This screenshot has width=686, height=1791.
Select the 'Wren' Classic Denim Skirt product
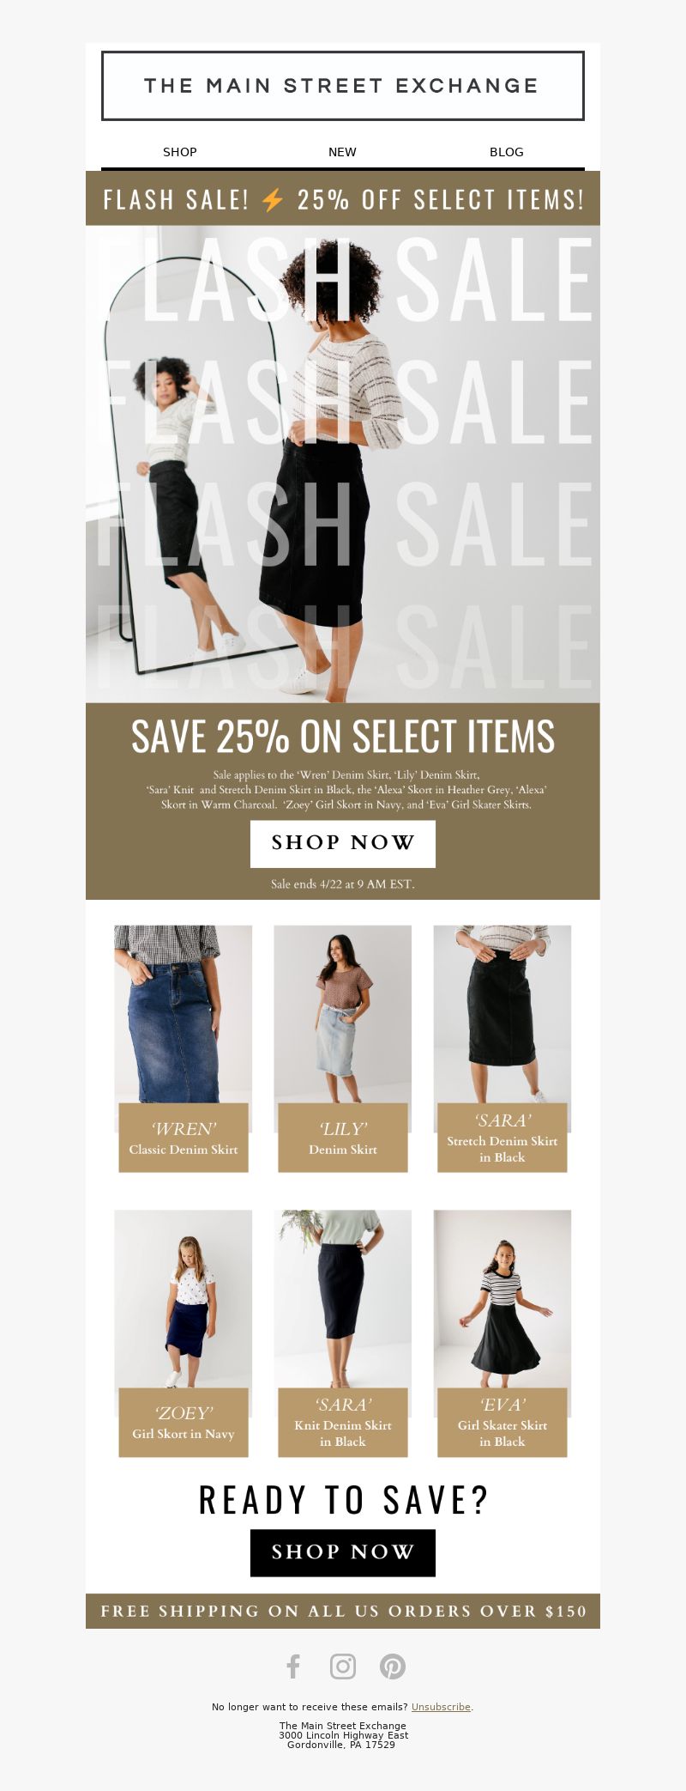coord(184,1048)
